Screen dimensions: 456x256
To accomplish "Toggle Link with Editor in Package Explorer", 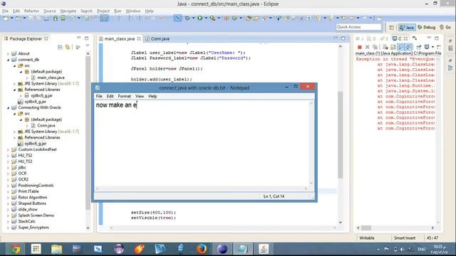I will (68, 47).
